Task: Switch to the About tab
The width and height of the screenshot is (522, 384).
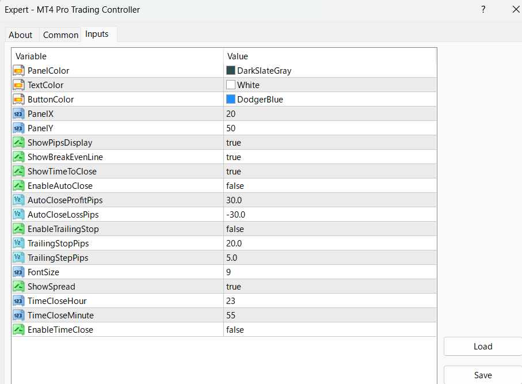Action: pyautogui.click(x=21, y=35)
